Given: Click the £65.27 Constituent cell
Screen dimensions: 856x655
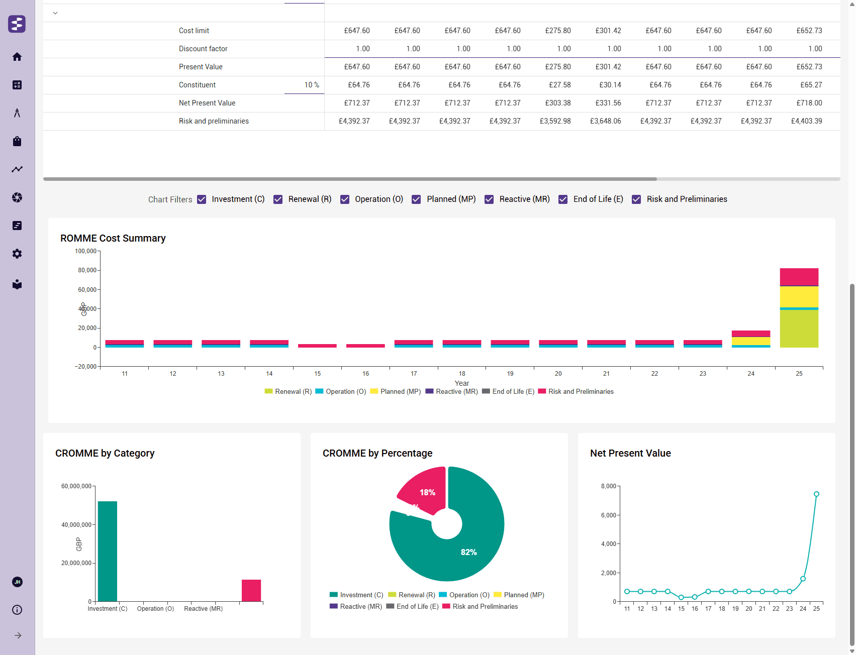Looking at the screenshot, I should (x=811, y=85).
